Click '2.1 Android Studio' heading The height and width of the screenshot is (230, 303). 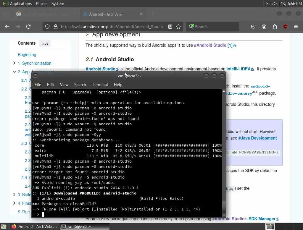(x=110, y=59)
